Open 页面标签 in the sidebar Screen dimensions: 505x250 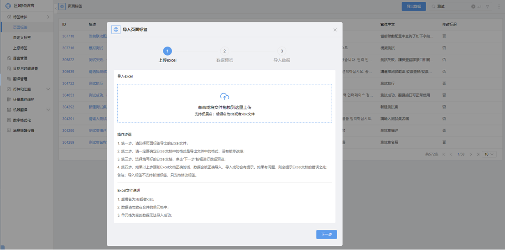[20, 27]
